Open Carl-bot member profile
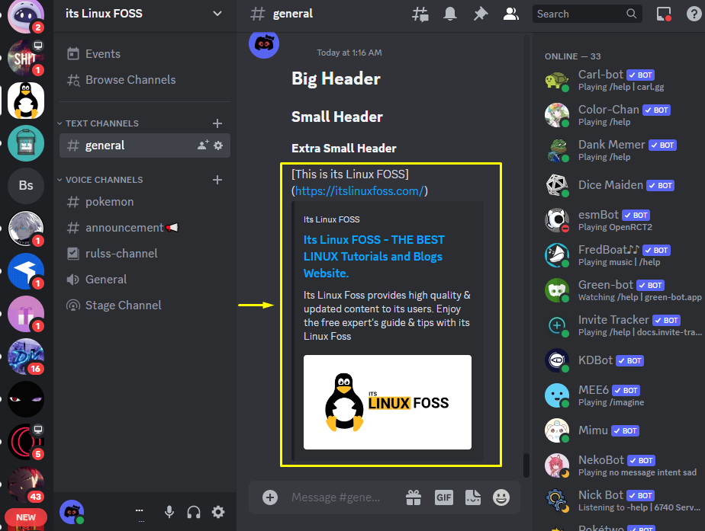 pyautogui.click(x=620, y=80)
